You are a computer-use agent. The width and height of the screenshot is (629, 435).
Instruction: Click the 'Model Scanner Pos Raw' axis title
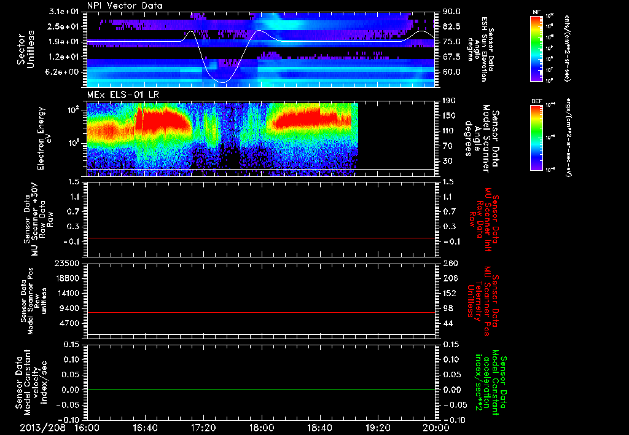(x=34, y=301)
